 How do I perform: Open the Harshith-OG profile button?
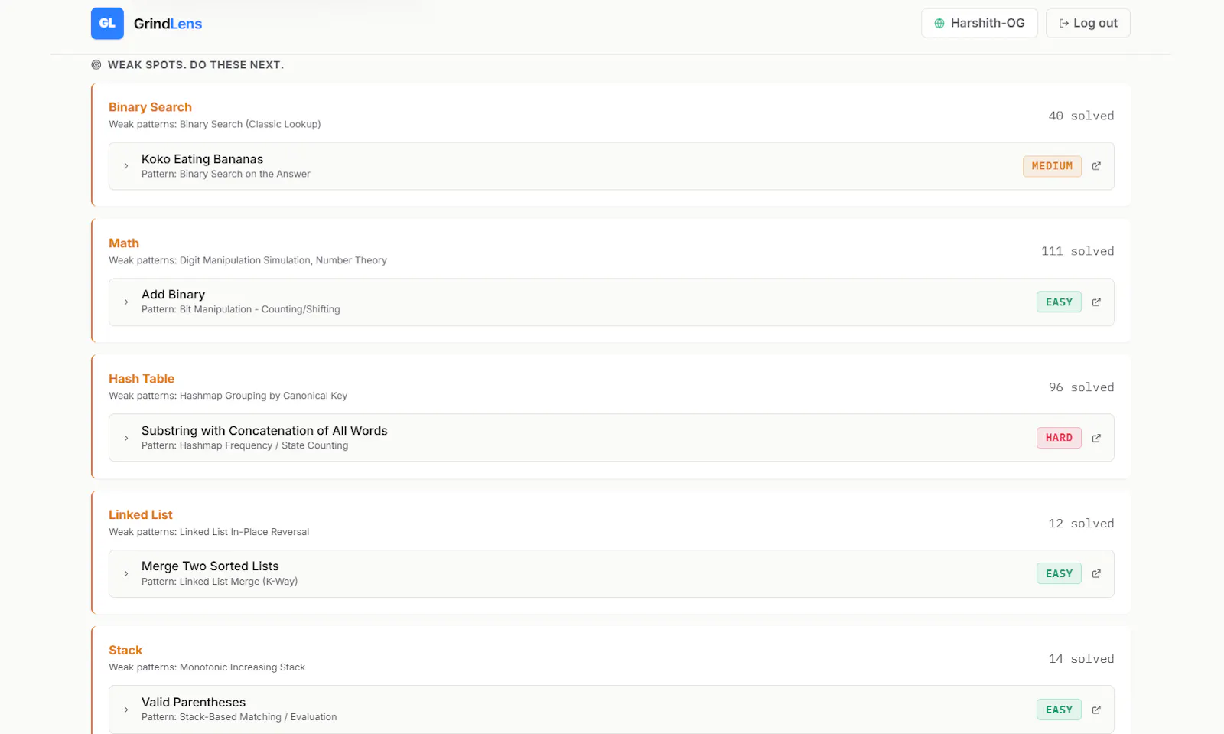(979, 23)
